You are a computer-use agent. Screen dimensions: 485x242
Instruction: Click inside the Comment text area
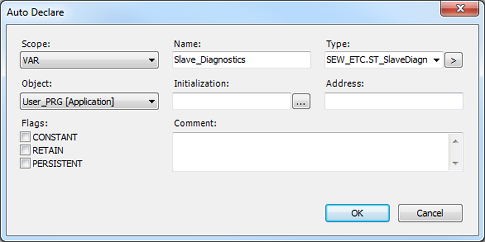point(310,152)
